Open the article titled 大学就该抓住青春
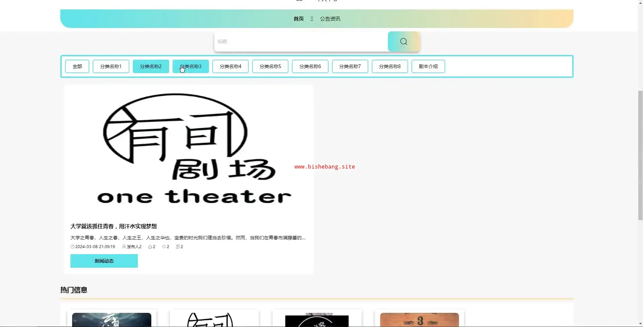Image resolution: width=643 pixels, height=327 pixels. [113, 226]
